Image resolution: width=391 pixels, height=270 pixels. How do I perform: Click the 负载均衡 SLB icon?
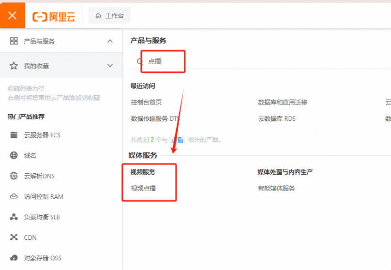point(14,217)
